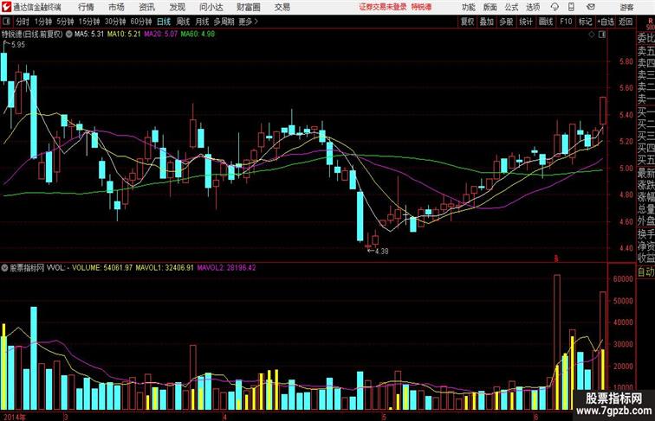This screenshot has width=655, height=421.
Task: Open the mail envelope icon
Action: [x=591, y=7]
